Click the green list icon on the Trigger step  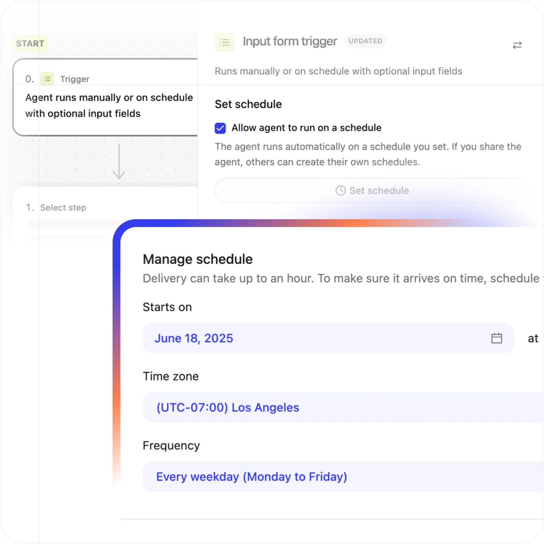point(47,78)
